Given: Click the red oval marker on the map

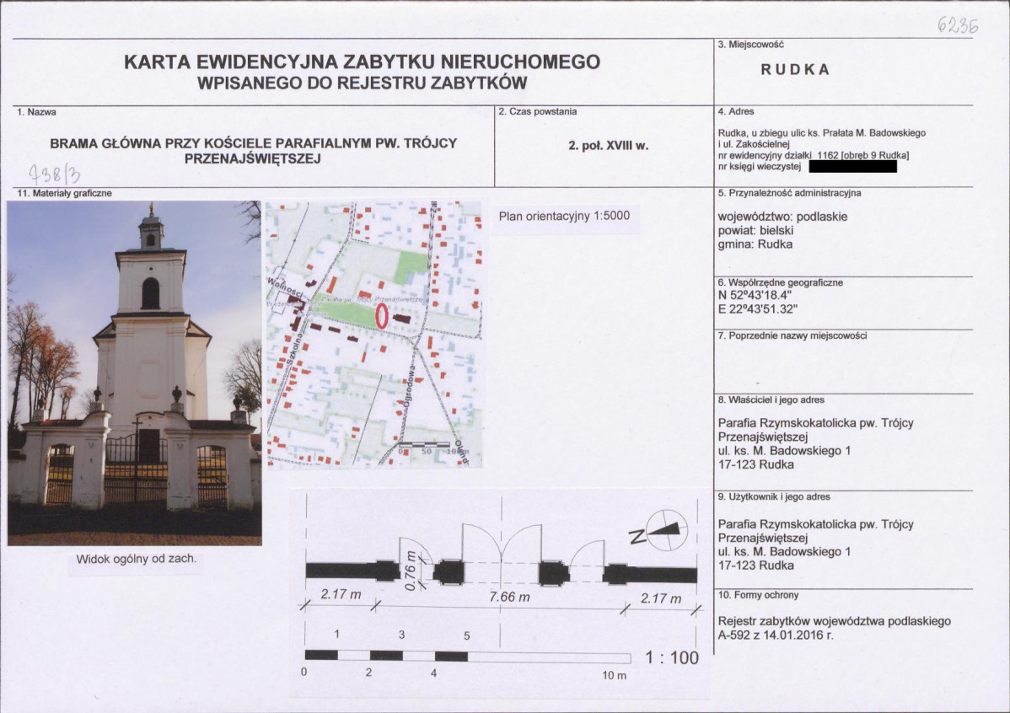Looking at the screenshot, I should click(381, 316).
